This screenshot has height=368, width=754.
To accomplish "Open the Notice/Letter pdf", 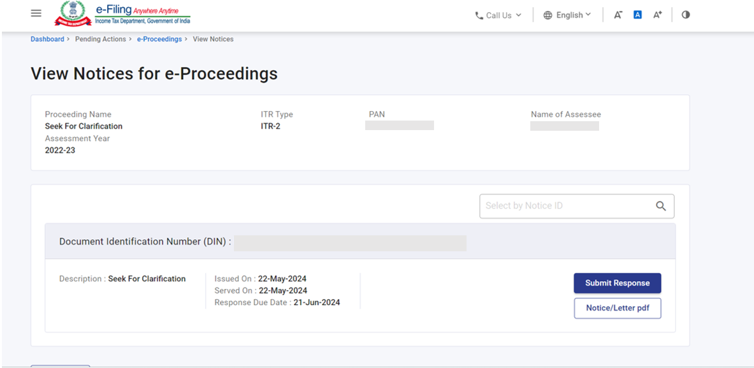I will click(617, 308).
